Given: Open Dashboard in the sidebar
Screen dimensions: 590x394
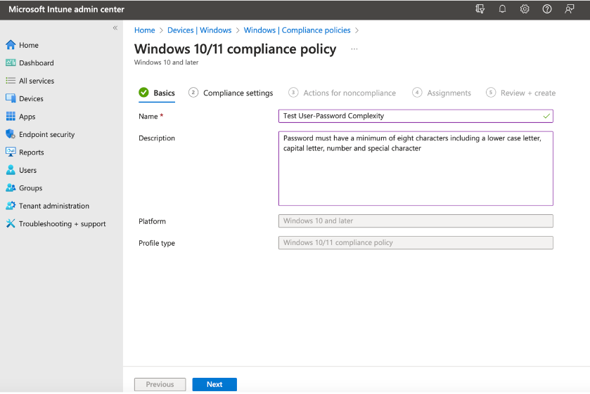Looking at the screenshot, I should [37, 63].
